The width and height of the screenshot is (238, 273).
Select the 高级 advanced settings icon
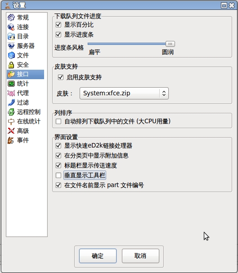[x=11, y=131]
